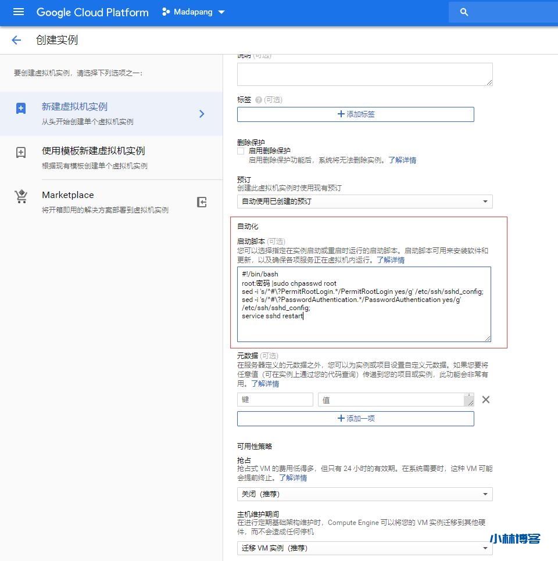Click the back arrow beside 创建实例
558x561 pixels.
pos(16,40)
